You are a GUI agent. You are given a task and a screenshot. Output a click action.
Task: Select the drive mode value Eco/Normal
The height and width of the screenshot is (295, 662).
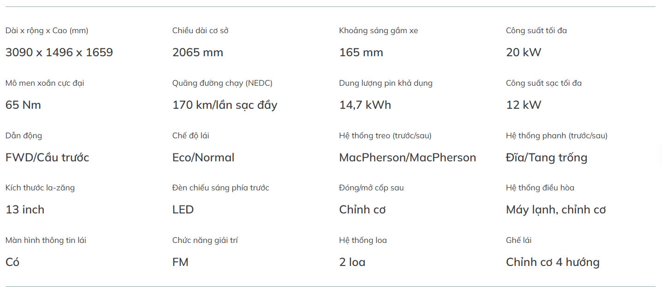click(x=203, y=158)
